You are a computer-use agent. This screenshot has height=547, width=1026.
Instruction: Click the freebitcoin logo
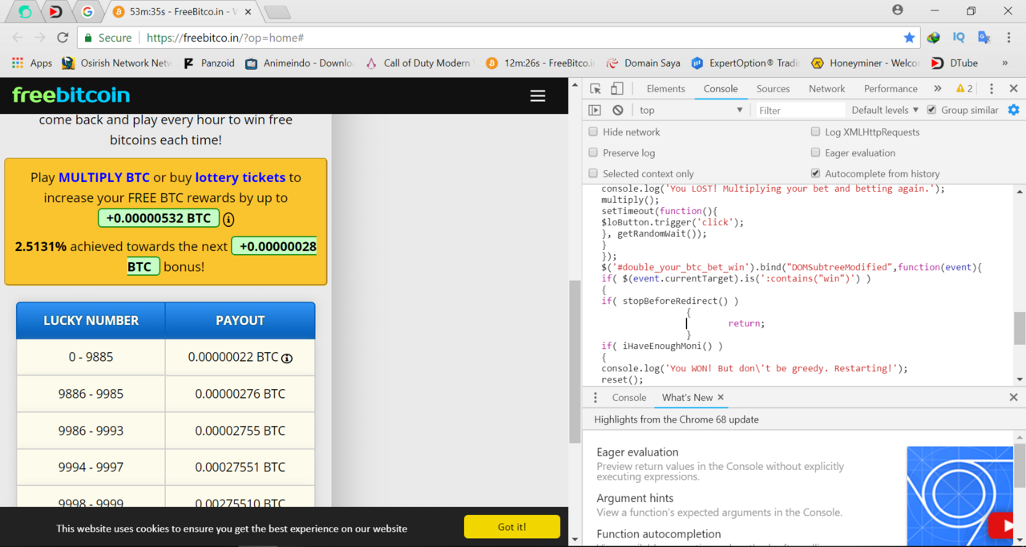tap(71, 95)
